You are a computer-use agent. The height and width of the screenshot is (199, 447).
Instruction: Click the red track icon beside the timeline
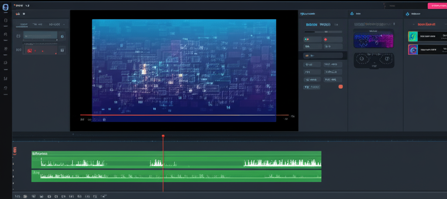point(15,151)
